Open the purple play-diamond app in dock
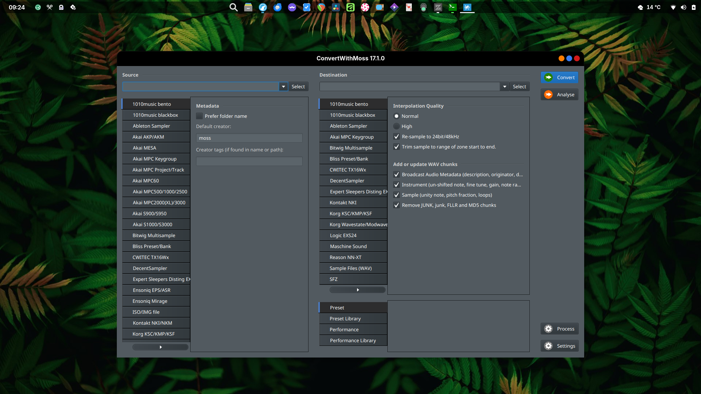The height and width of the screenshot is (394, 701). coord(394,7)
